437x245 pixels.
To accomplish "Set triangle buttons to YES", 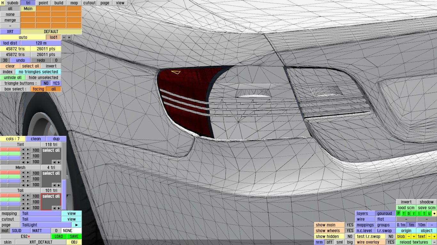I will click(x=56, y=83).
